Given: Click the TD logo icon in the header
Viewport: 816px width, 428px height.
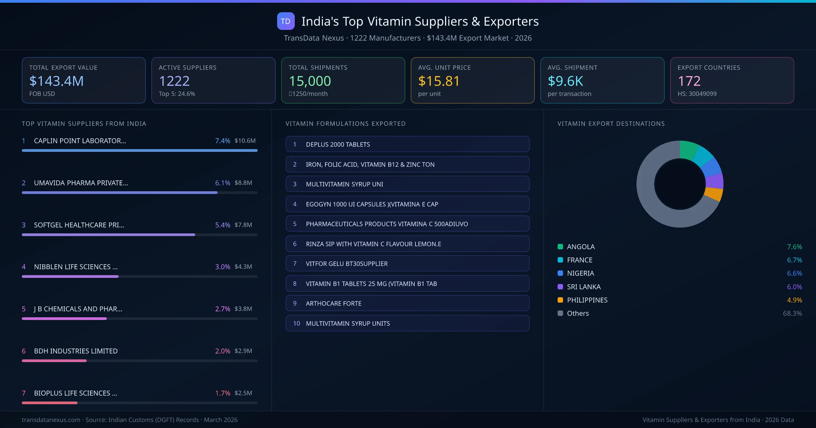Looking at the screenshot, I should pos(286,21).
